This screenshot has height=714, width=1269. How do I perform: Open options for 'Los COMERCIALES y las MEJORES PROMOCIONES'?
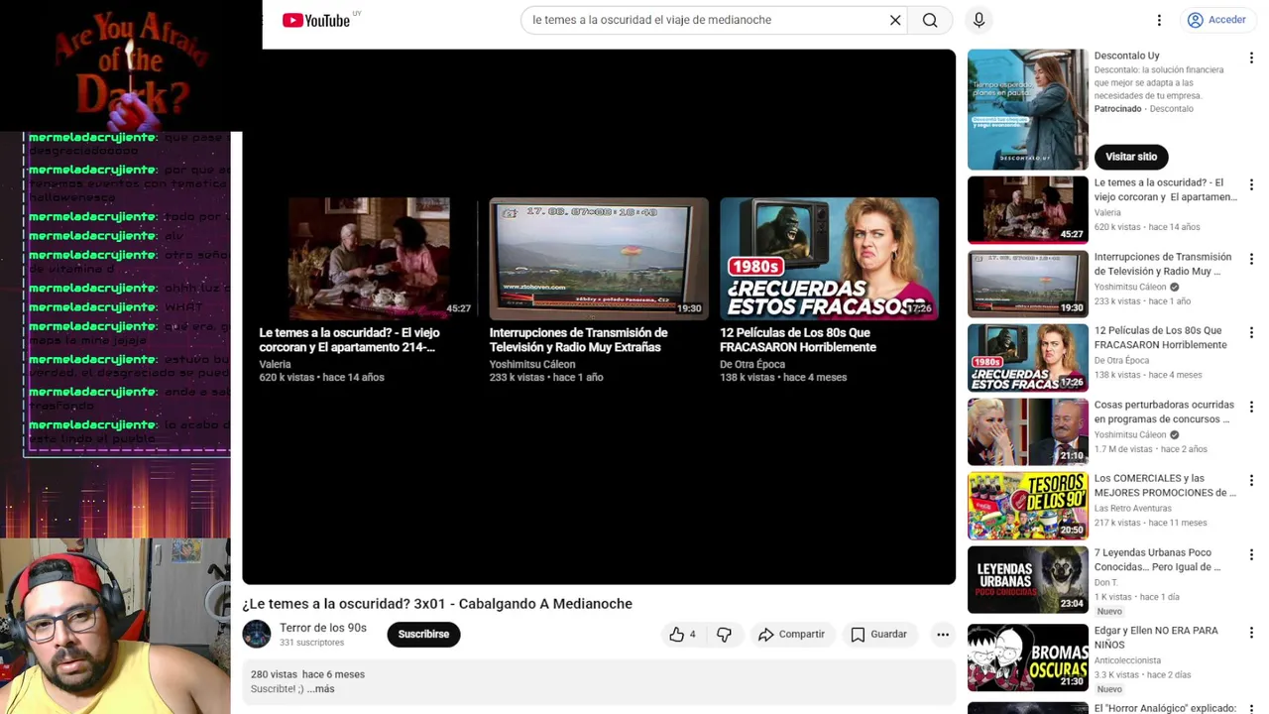[x=1251, y=481]
